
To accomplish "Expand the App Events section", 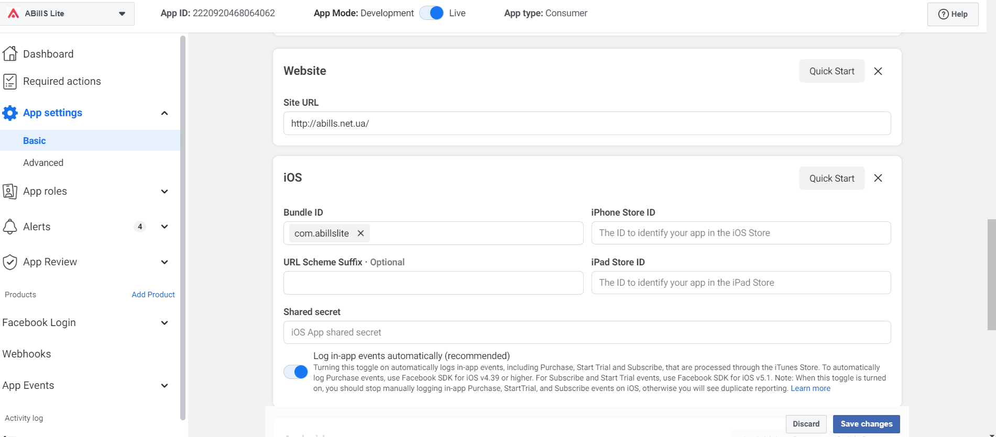I will [x=165, y=386].
